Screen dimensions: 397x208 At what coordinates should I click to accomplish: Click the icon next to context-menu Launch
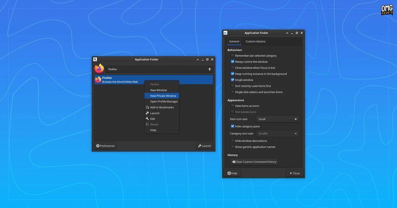147,113
